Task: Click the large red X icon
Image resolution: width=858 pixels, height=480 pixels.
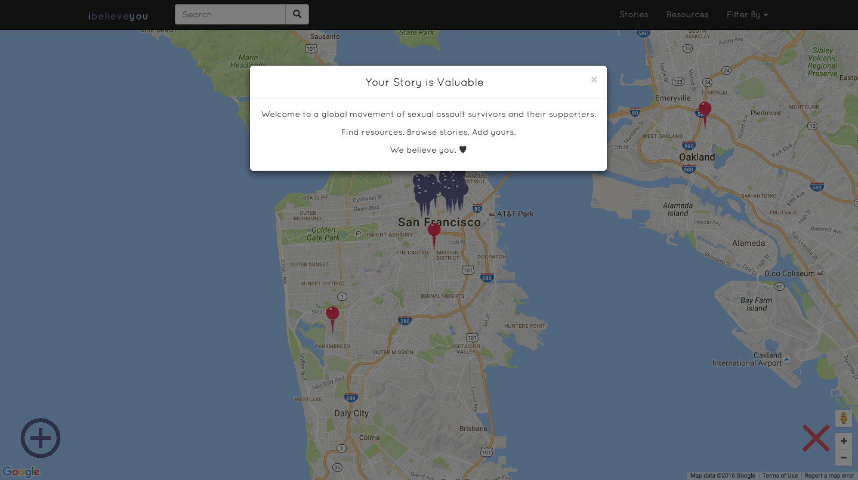Action: pyautogui.click(x=816, y=438)
